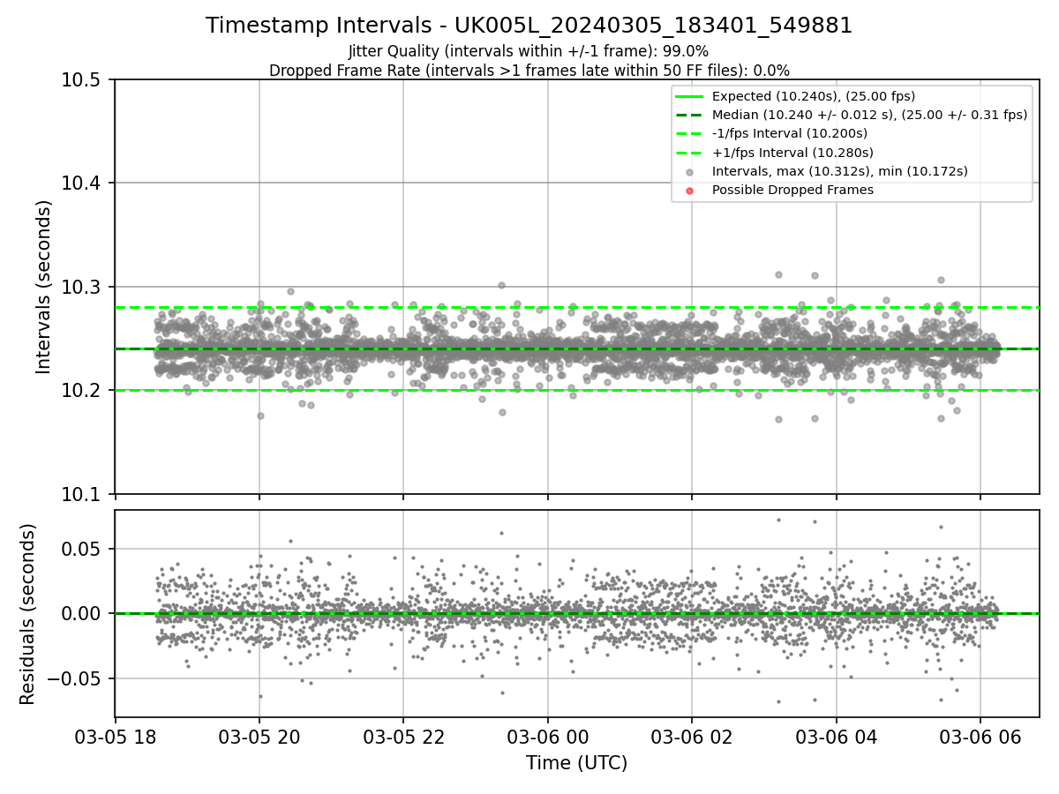Viewport: 1059px width, 794px height.
Task: Click the plot title 'Timestamp Intervals - UK005L_20240305_183401_549881'
Action: (x=529, y=26)
